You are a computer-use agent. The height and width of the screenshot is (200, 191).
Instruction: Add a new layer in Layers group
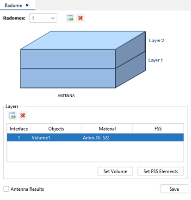[x=12, y=115]
